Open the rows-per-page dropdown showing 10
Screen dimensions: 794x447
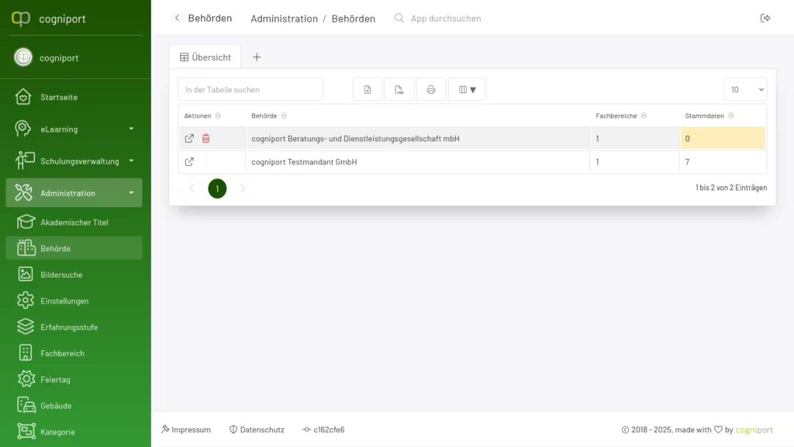pyautogui.click(x=744, y=90)
